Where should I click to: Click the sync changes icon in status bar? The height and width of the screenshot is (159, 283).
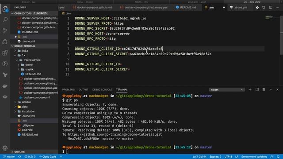coord(19,157)
